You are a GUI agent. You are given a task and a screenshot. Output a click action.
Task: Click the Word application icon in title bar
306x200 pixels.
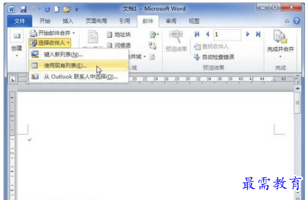point(12,9)
